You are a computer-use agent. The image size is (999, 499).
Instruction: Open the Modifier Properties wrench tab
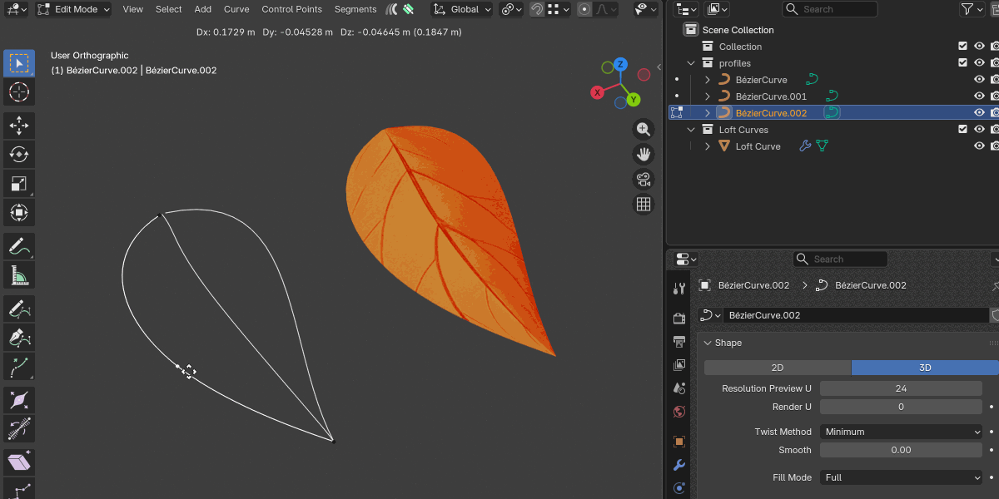(x=678, y=465)
